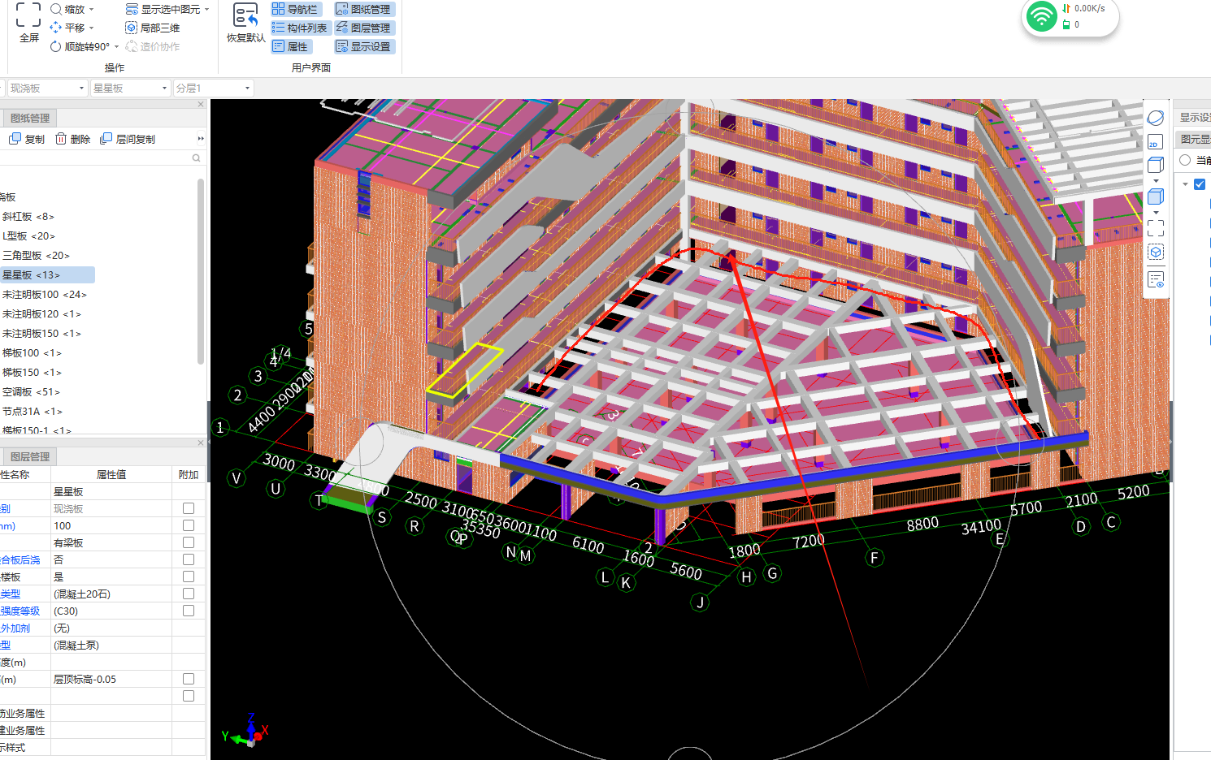Switch to the 图纸管理 tab
The width and height of the screenshot is (1211, 760).
tap(29, 118)
